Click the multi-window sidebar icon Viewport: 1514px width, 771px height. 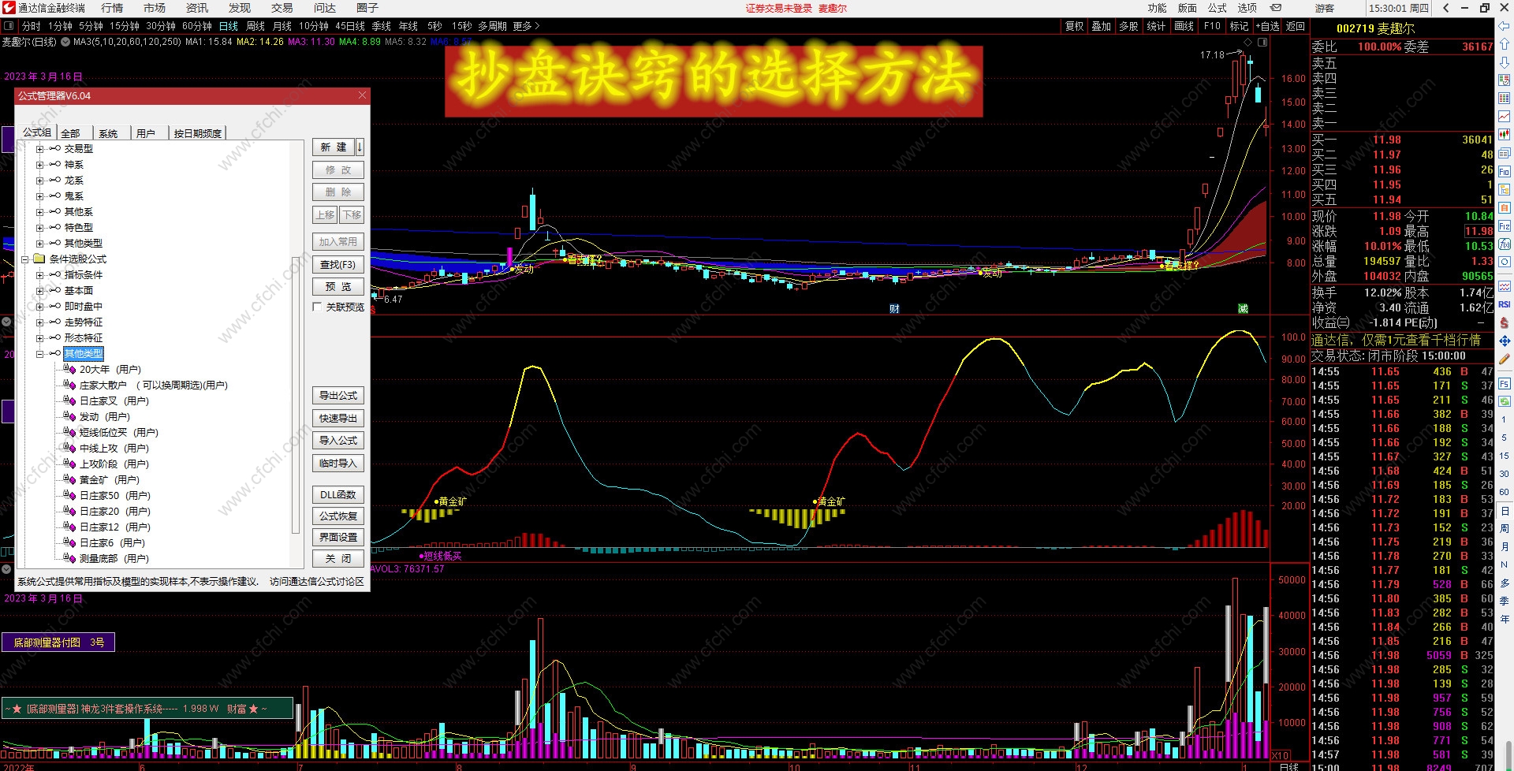[1505, 153]
